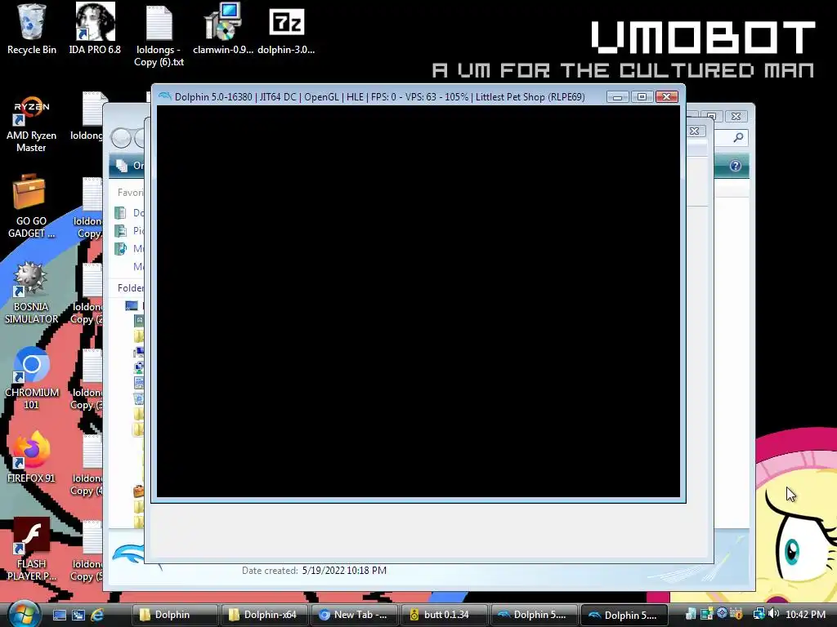
Task: Launch Internet Explorer from quick launch
Action: [97, 615]
